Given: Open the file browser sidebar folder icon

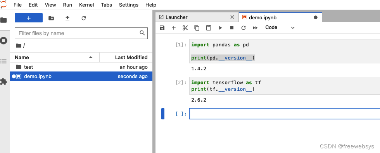Looking at the screenshot, I should [3, 20].
